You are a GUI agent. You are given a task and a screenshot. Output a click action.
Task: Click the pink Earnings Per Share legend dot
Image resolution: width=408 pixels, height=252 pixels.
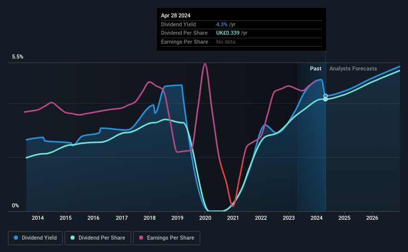pyautogui.click(x=141, y=238)
